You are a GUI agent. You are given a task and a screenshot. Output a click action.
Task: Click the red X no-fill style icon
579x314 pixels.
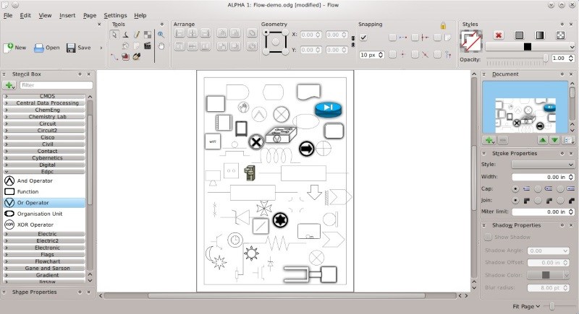pyautogui.click(x=499, y=35)
